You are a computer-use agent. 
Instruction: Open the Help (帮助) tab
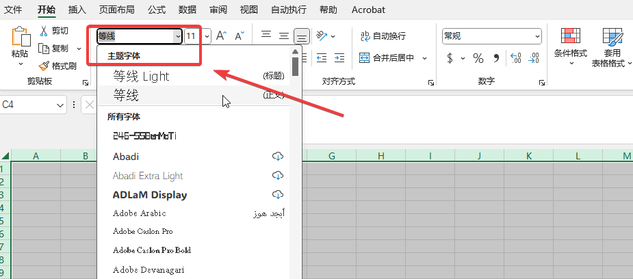328,10
